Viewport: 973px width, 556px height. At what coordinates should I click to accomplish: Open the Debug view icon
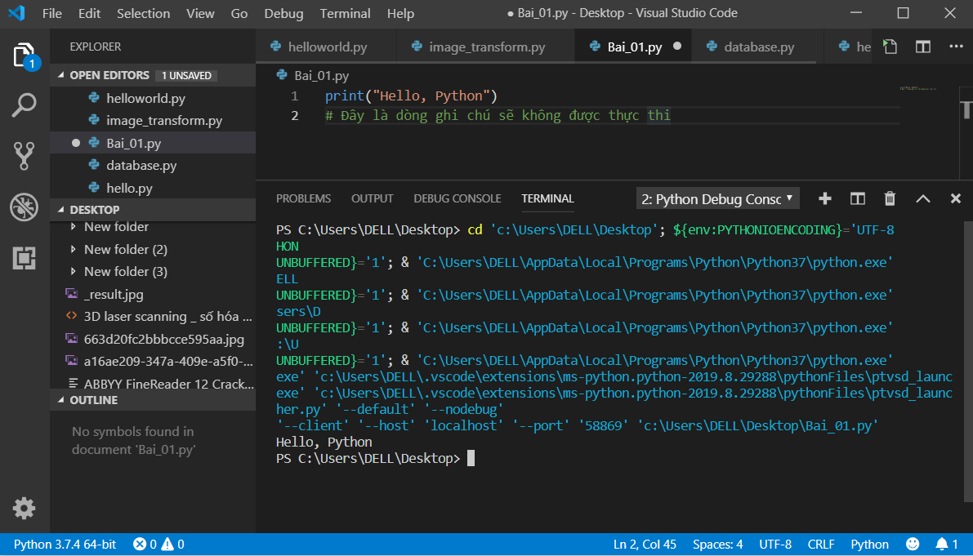pos(25,207)
